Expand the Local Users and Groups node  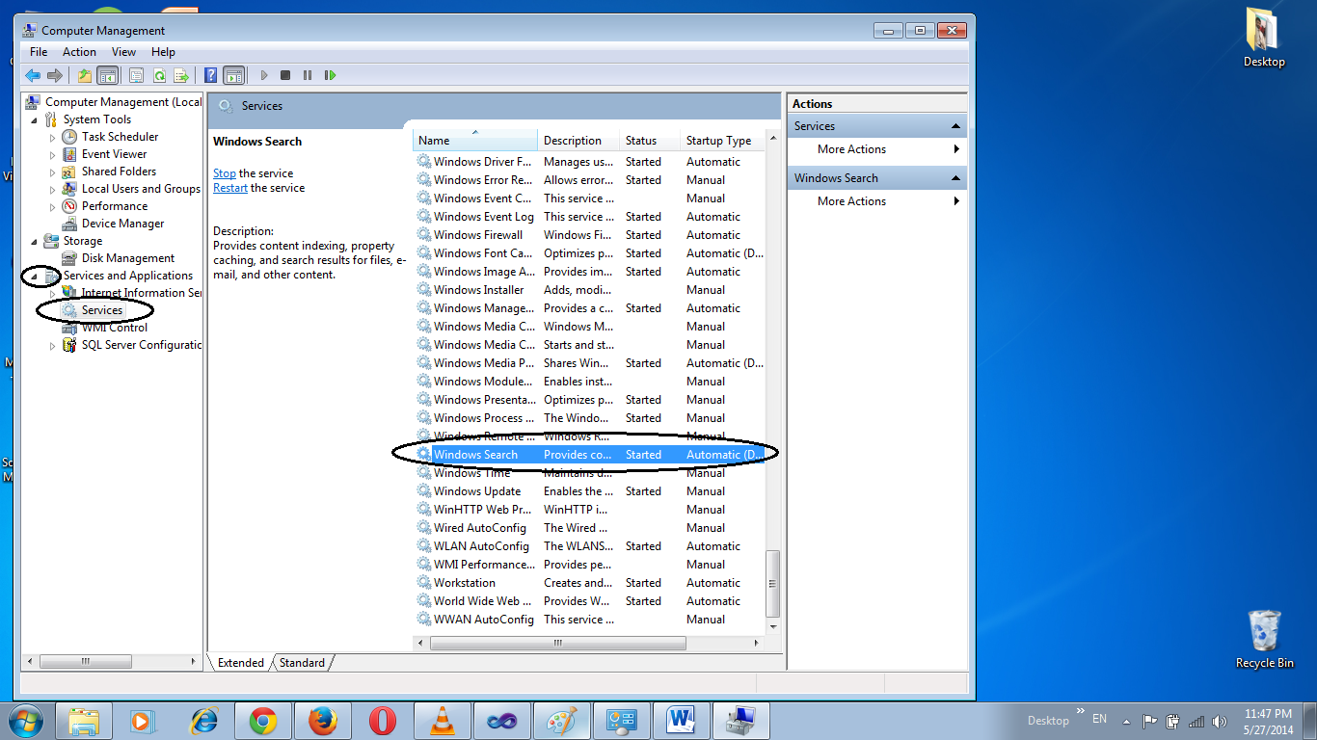click(x=53, y=190)
